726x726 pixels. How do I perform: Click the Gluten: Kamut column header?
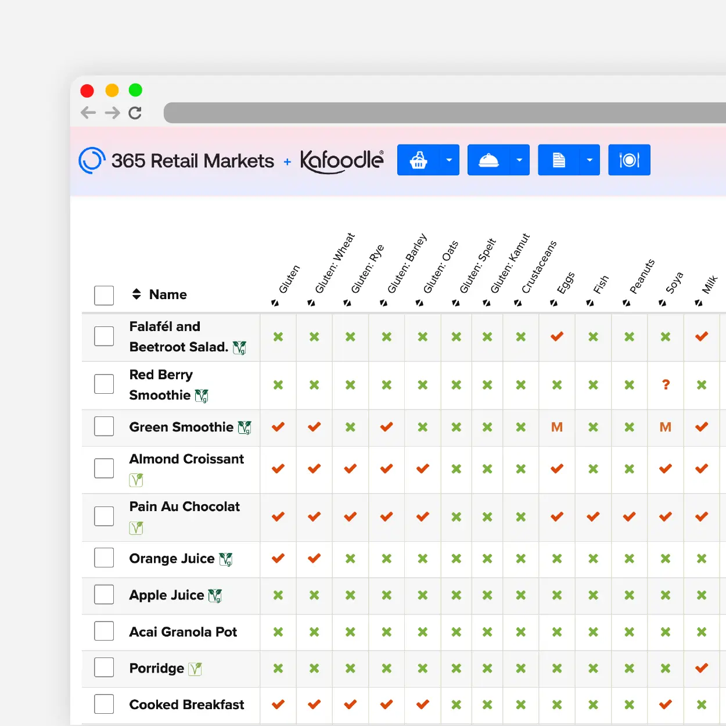pos(510,264)
